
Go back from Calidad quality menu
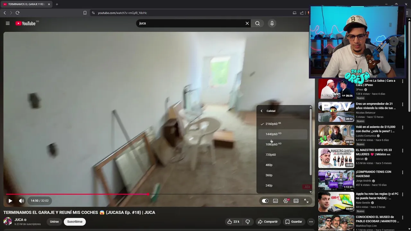coord(261,111)
